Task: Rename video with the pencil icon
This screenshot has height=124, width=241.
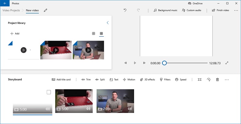Action: point(45,11)
